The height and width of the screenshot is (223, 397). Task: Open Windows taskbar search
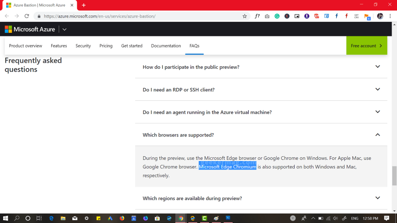[x=17, y=218]
